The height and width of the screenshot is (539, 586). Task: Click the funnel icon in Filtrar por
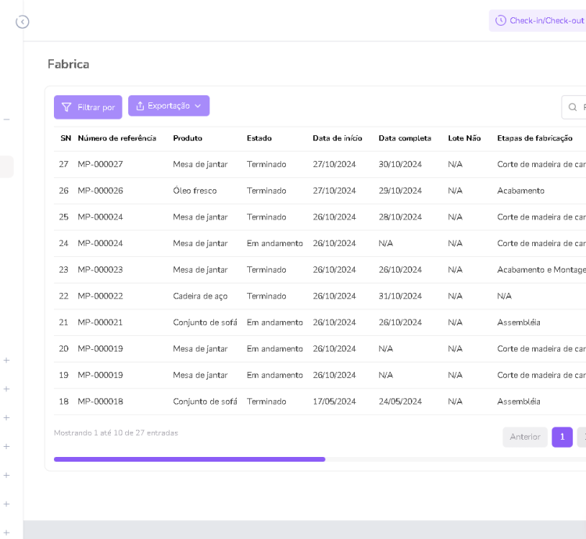[66, 107]
